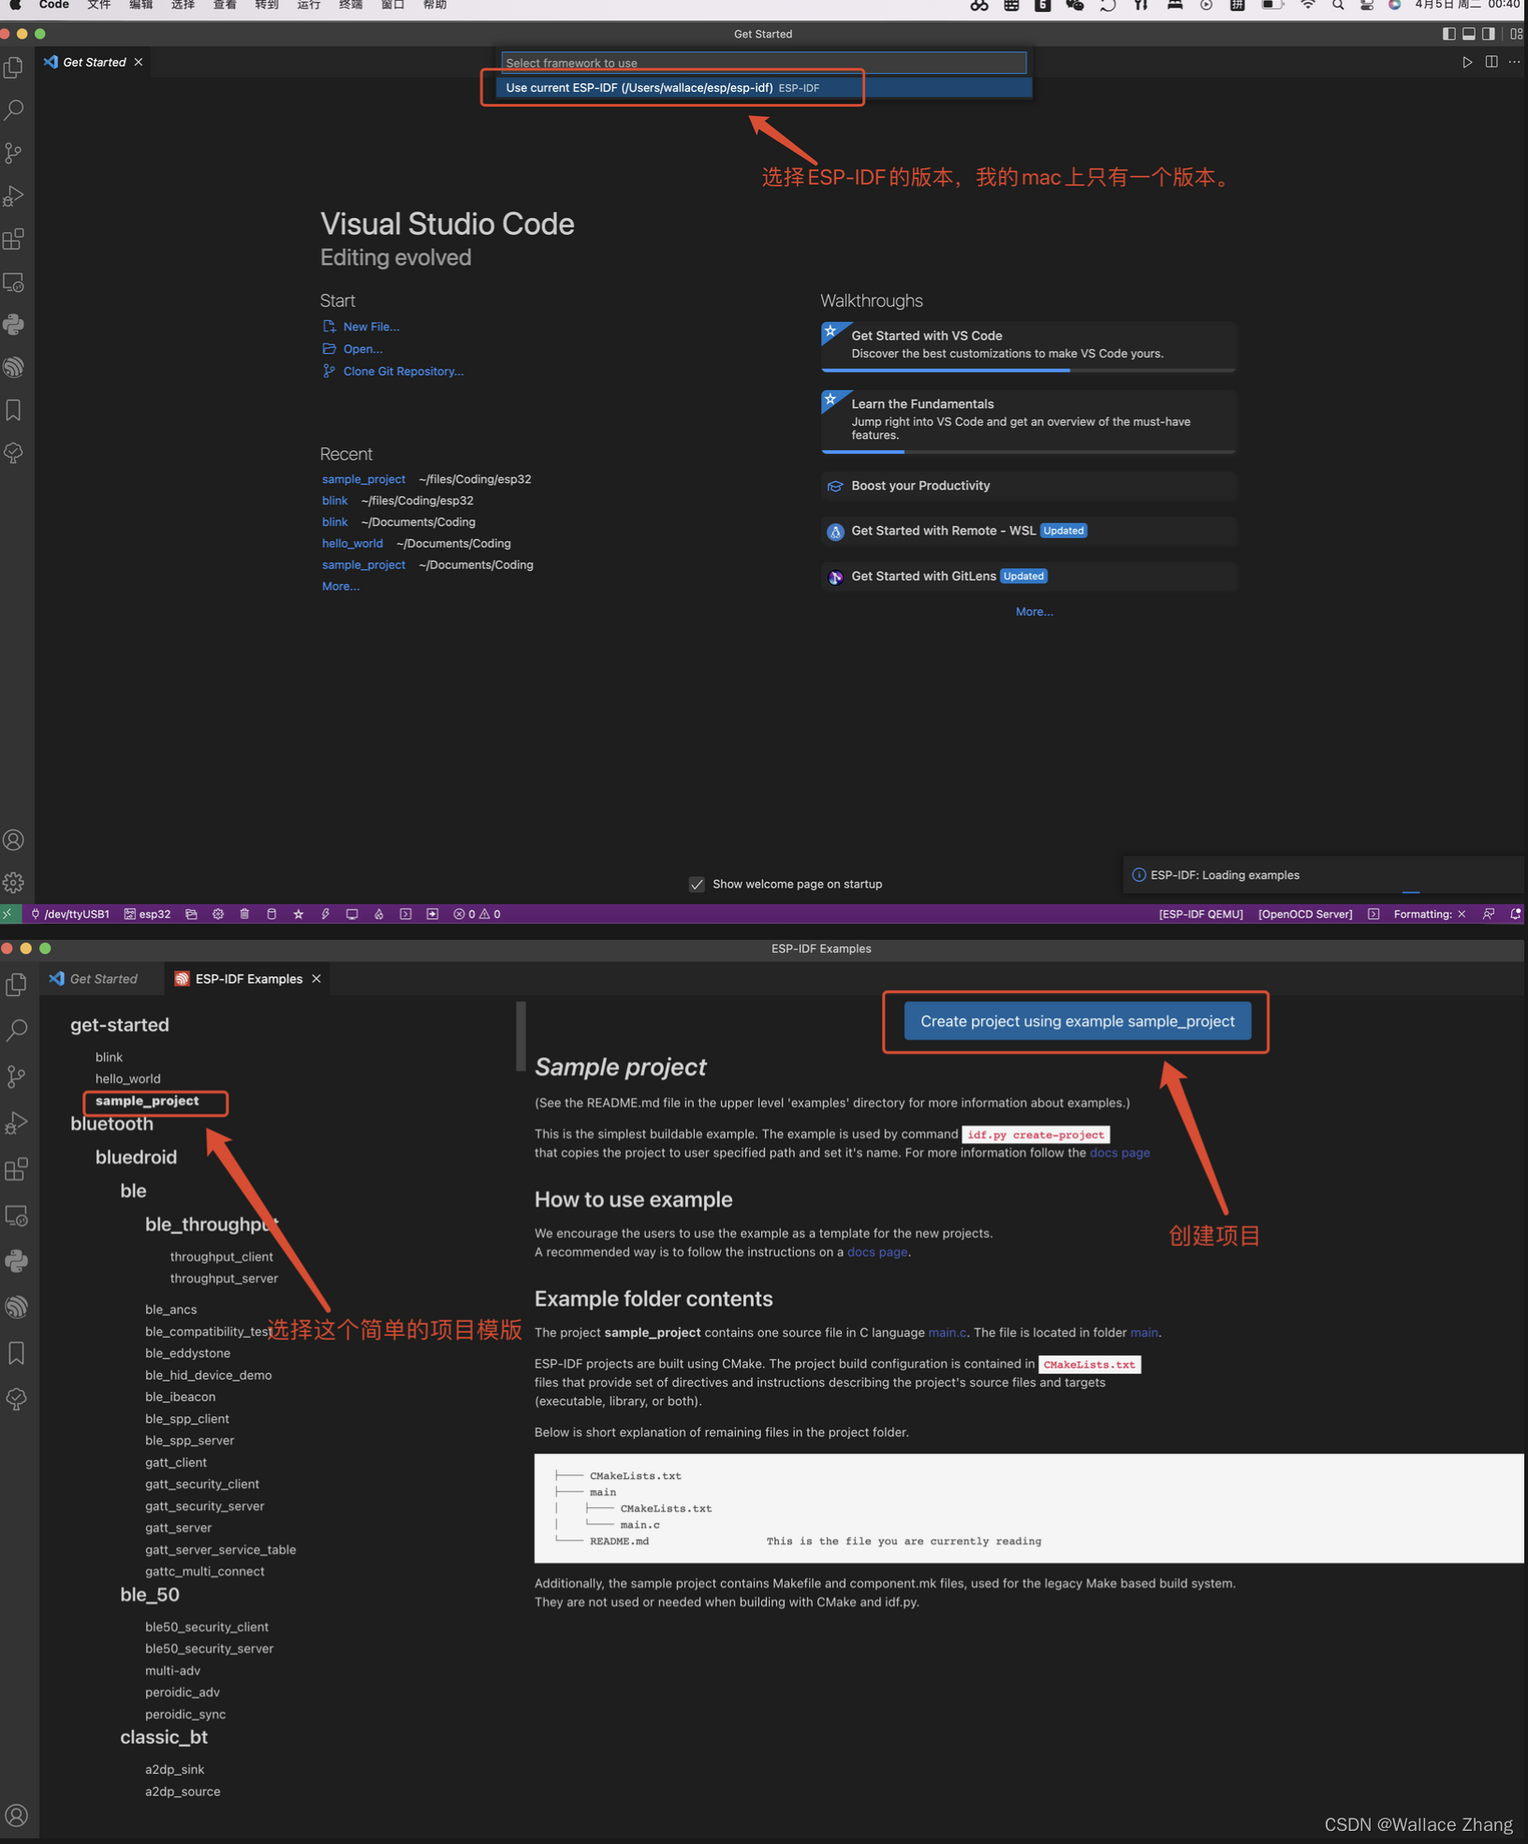The height and width of the screenshot is (1844, 1528).
Task: Open 'Learn the Fundamentals' walkthrough
Action: point(1028,421)
